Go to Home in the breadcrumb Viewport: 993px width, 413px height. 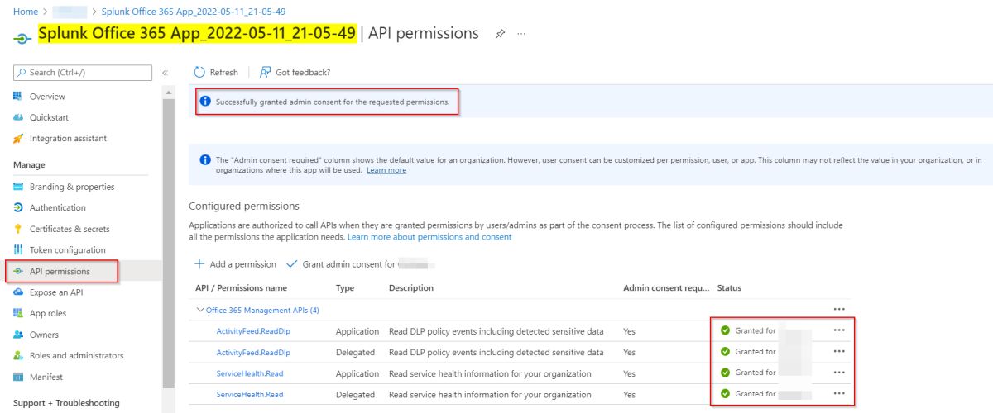point(26,12)
